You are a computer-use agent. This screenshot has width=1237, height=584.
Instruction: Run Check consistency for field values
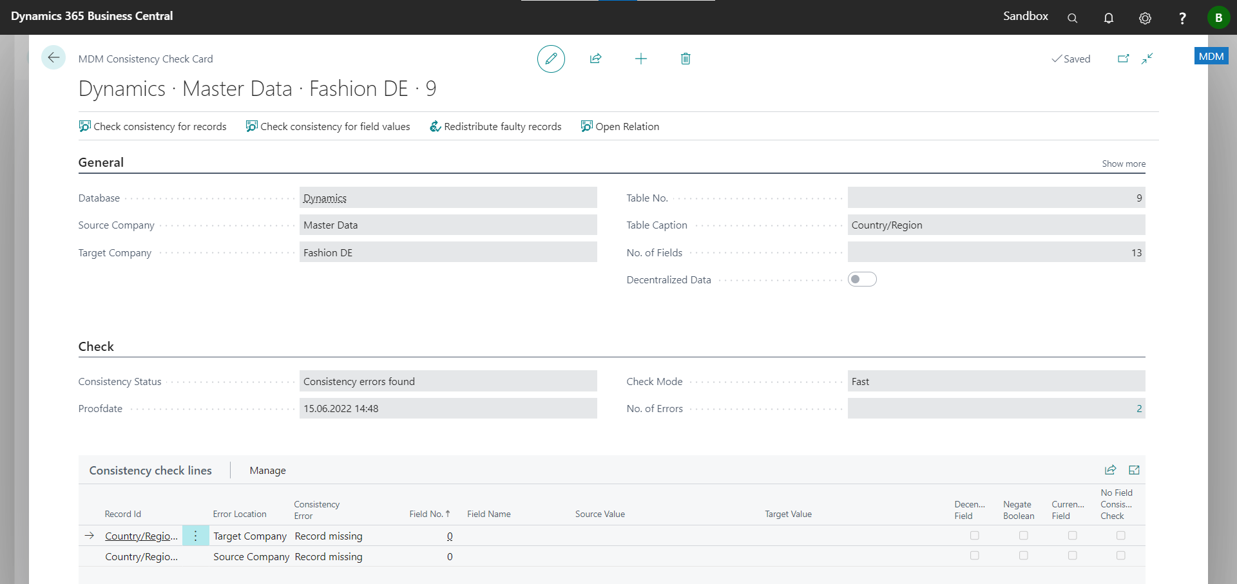point(328,126)
